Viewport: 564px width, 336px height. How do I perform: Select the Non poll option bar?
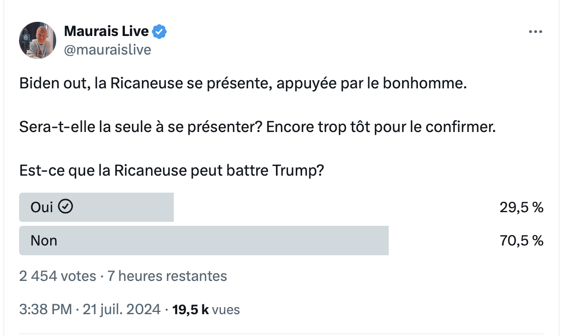(204, 241)
